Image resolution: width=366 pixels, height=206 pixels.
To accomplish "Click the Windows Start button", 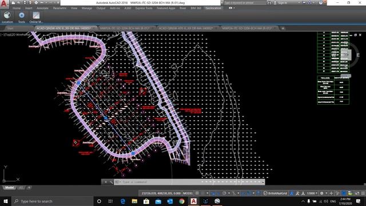I will (6, 201).
